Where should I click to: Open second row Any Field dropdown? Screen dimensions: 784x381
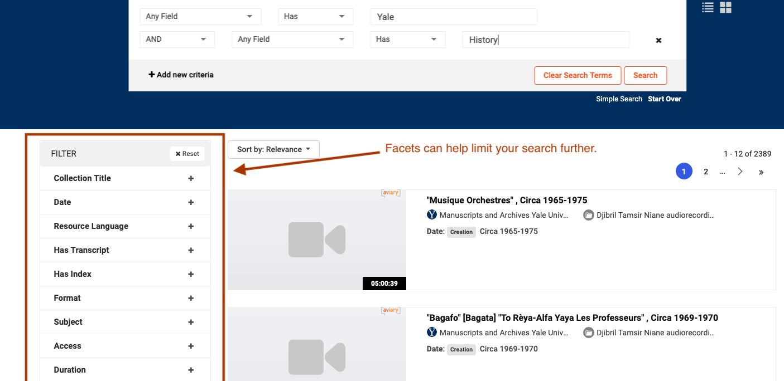(x=292, y=40)
